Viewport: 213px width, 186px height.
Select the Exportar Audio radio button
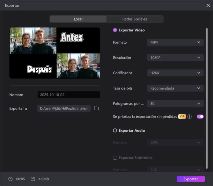pyautogui.click(x=115, y=131)
